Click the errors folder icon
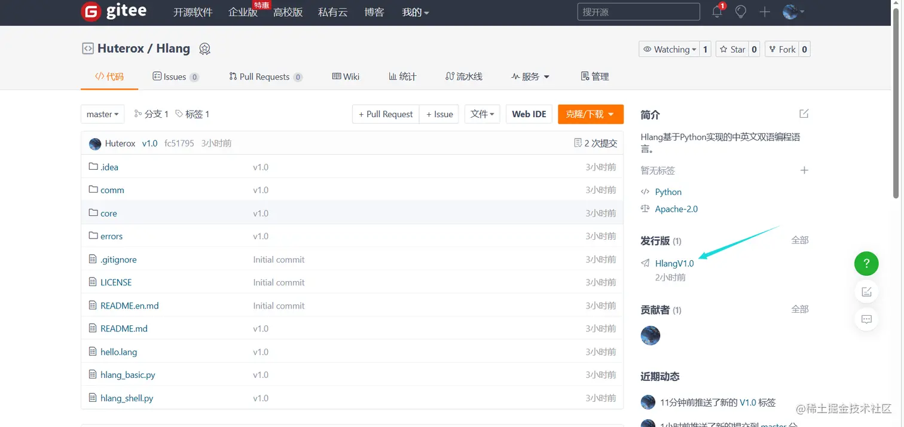This screenshot has height=427, width=904. pos(93,236)
